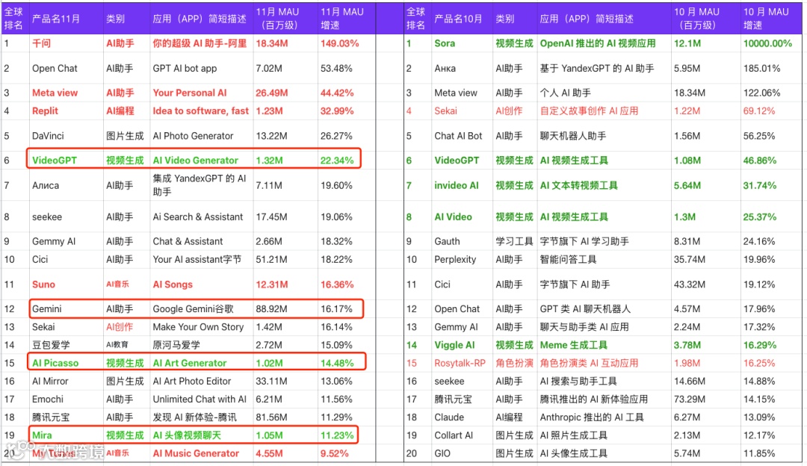Click the 'AI Mirror' product name
Screen dimensions: 807x466
tap(50, 381)
